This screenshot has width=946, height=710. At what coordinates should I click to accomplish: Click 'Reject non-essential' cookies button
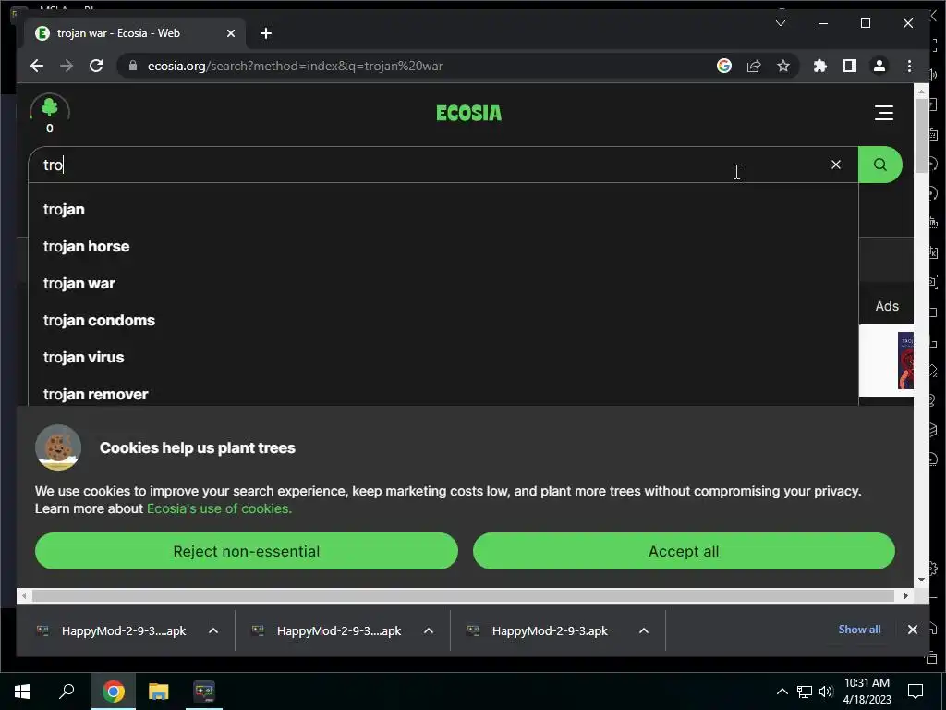pos(246,551)
